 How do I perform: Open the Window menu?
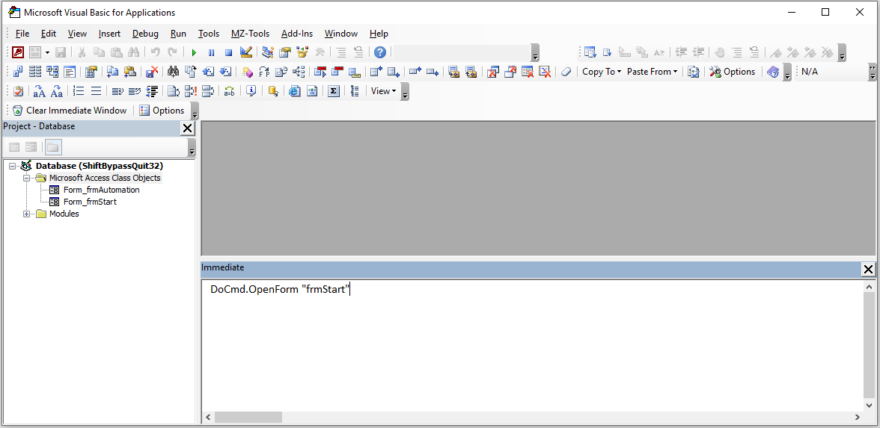pyautogui.click(x=341, y=34)
